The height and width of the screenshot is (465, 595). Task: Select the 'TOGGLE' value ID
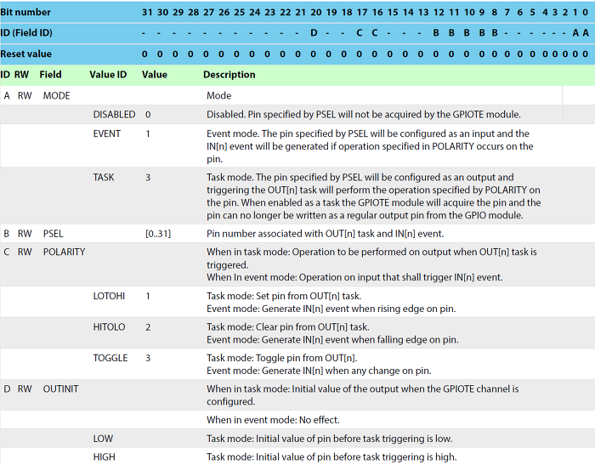[x=110, y=358]
